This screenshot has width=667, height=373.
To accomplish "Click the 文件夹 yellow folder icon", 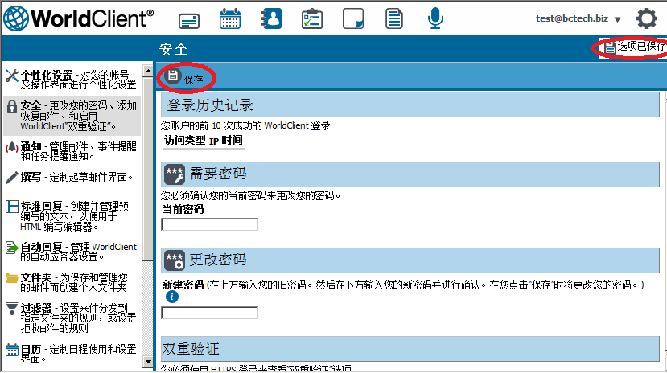I will 12,278.
